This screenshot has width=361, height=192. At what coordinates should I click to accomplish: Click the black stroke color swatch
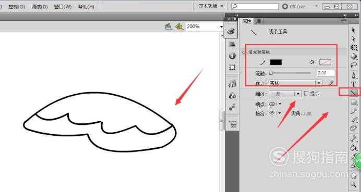click(276, 62)
